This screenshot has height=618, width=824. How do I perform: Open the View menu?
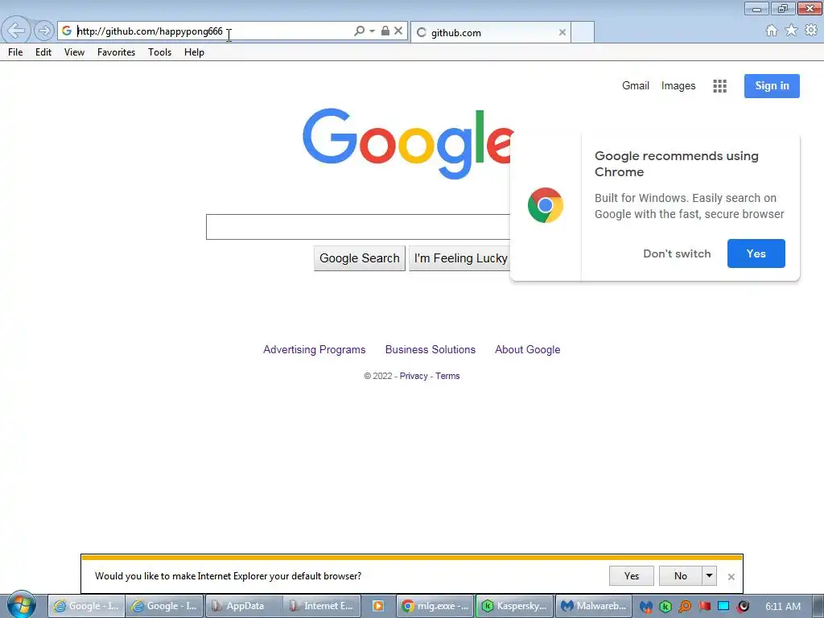(x=74, y=52)
